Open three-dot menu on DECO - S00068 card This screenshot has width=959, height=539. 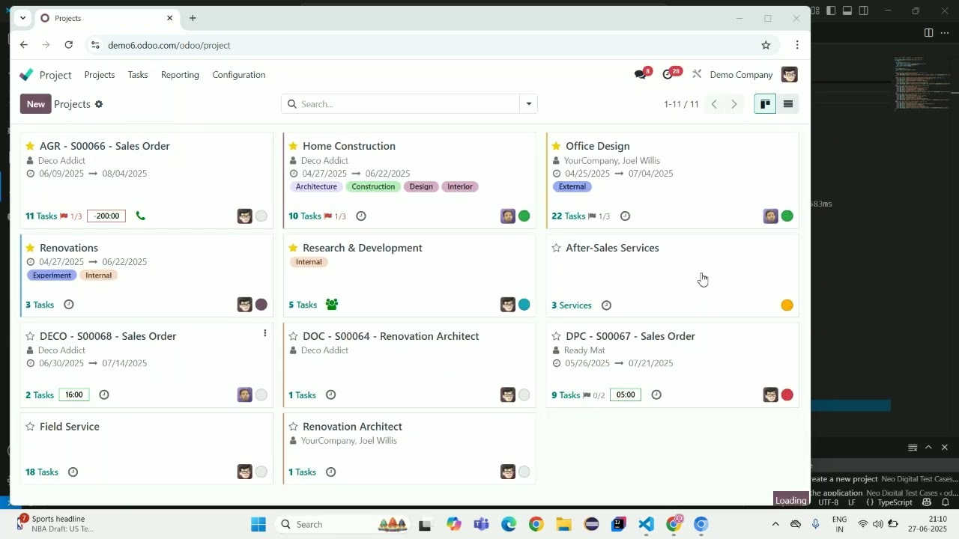[264, 334]
